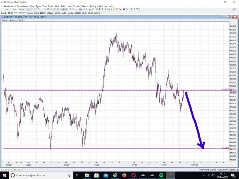Image resolution: width=239 pixels, height=179 pixels.
Task: Switch to the JE,EJ workspace tab
Action: (x=84, y=13)
